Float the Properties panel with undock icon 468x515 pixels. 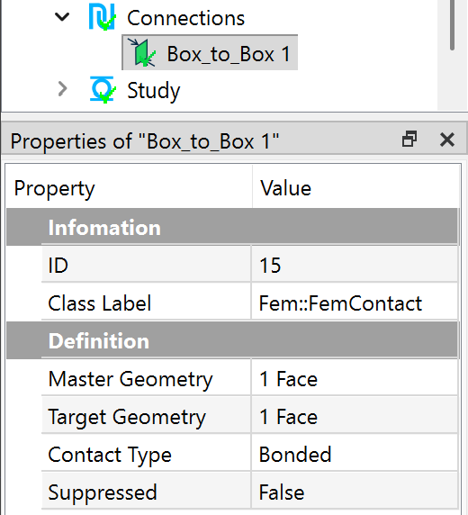(409, 139)
